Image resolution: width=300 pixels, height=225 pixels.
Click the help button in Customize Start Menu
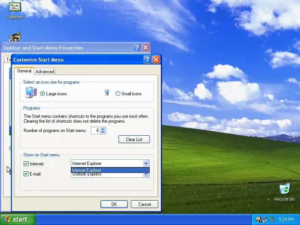pos(147,60)
